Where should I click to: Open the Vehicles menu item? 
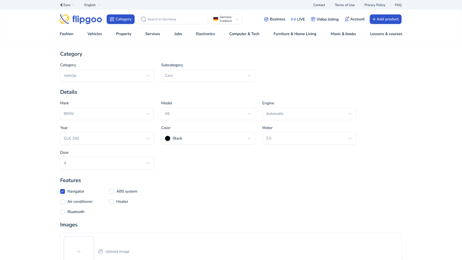95,34
